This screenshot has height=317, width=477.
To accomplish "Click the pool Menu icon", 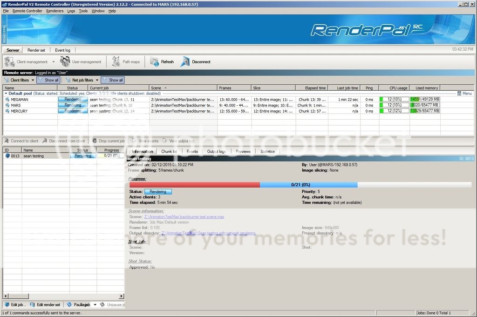I will [x=459, y=93].
